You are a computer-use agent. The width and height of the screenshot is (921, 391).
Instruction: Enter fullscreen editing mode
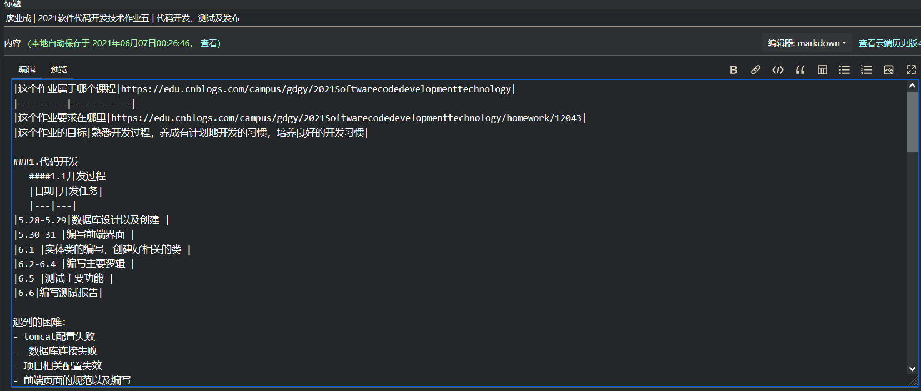[911, 70]
